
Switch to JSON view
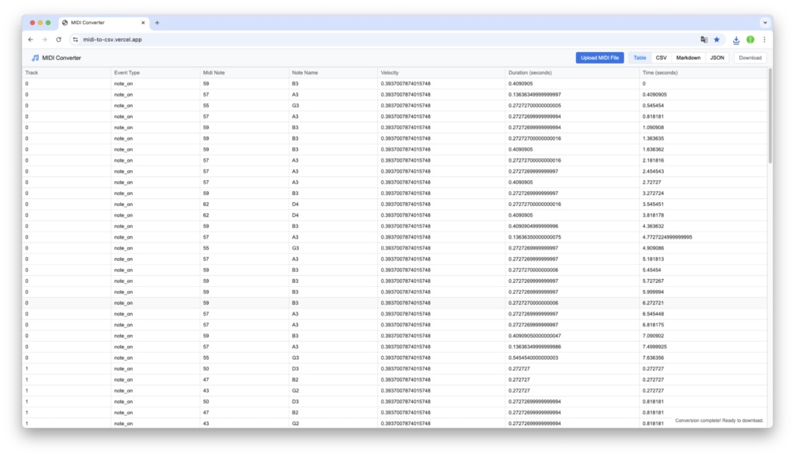(717, 58)
